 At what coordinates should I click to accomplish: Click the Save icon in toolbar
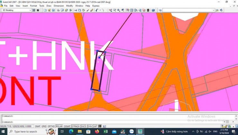pyautogui.click(x=53, y=10)
